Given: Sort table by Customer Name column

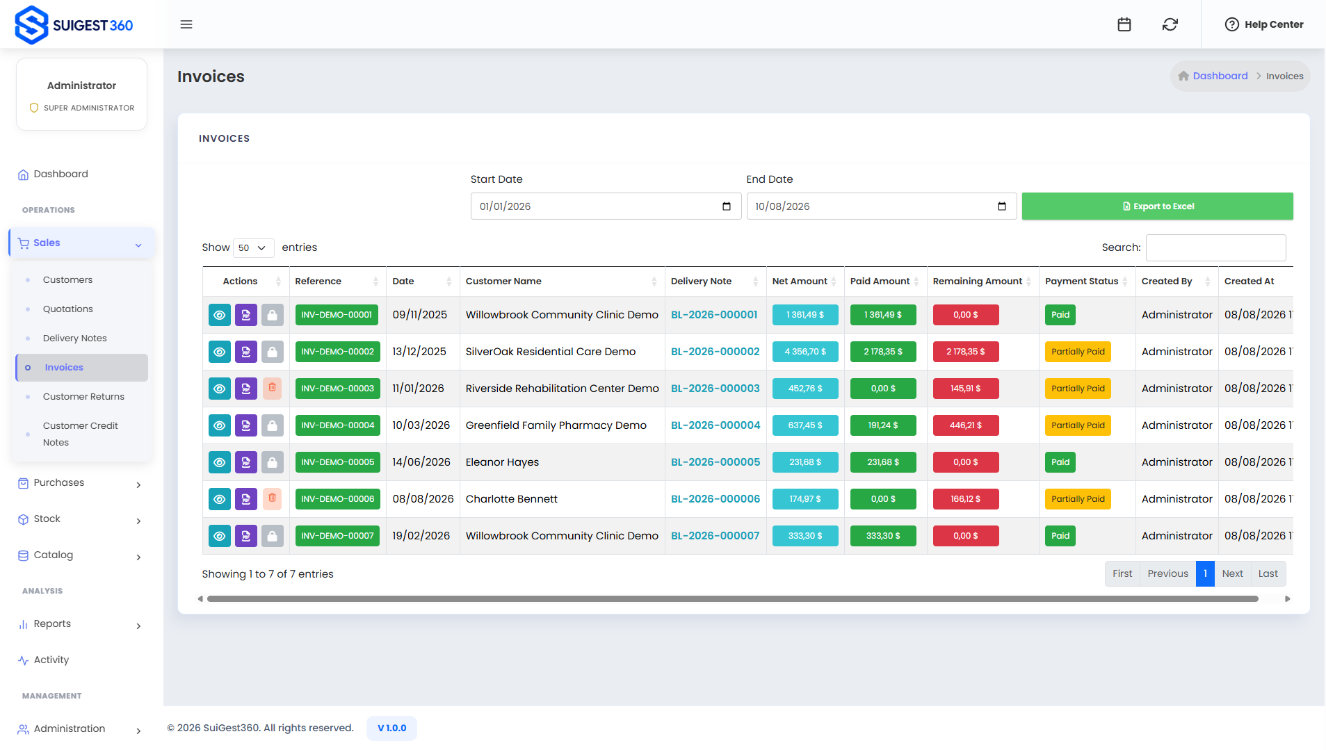Looking at the screenshot, I should coord(562,282).
